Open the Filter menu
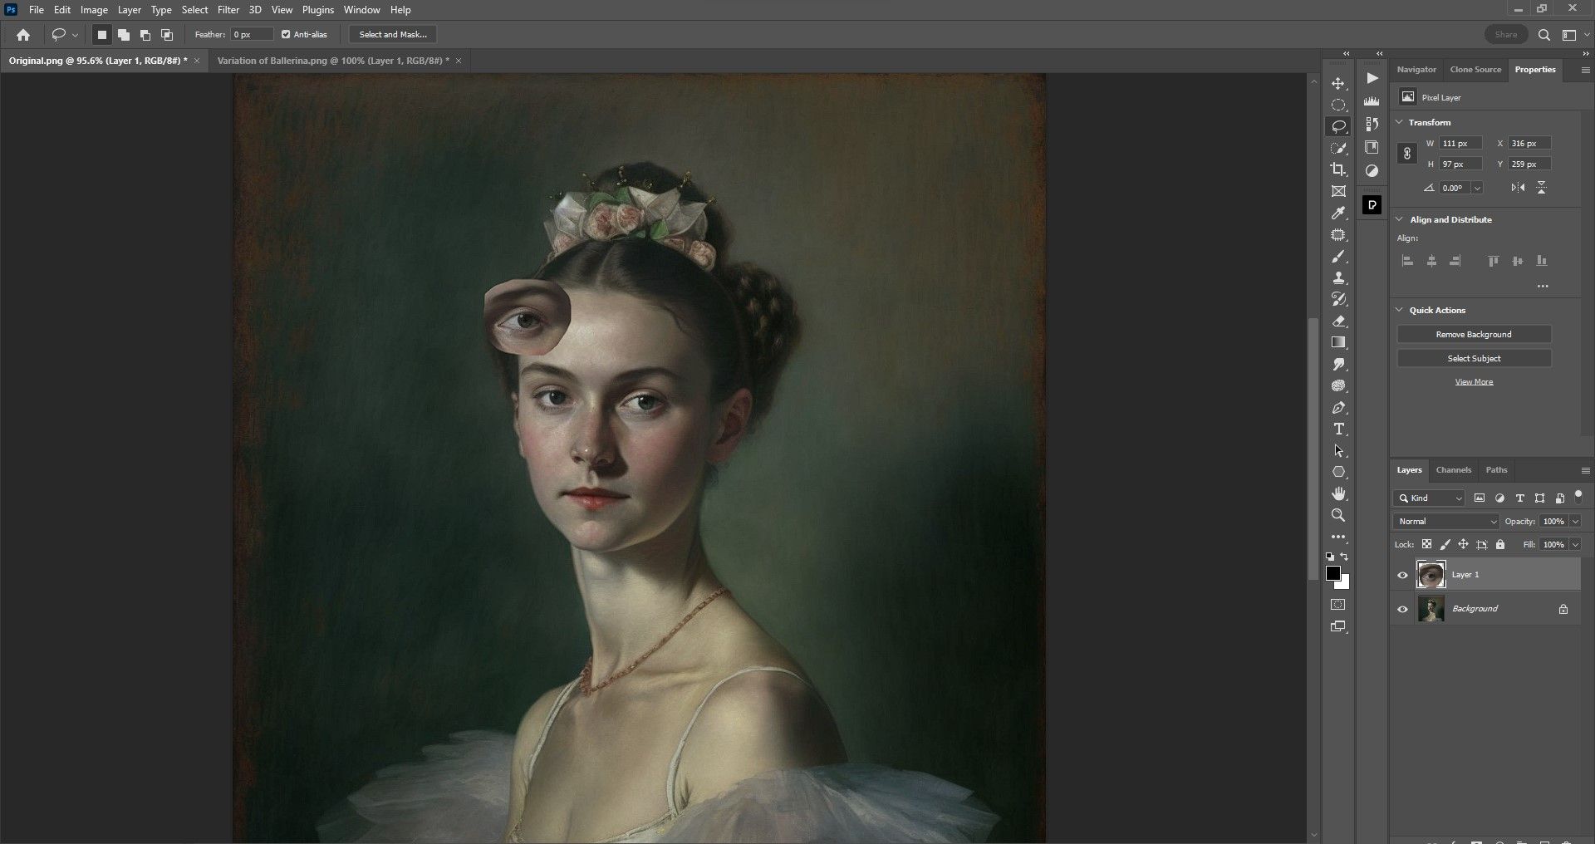Screen dimensions: 1595x844 point(228,10)
